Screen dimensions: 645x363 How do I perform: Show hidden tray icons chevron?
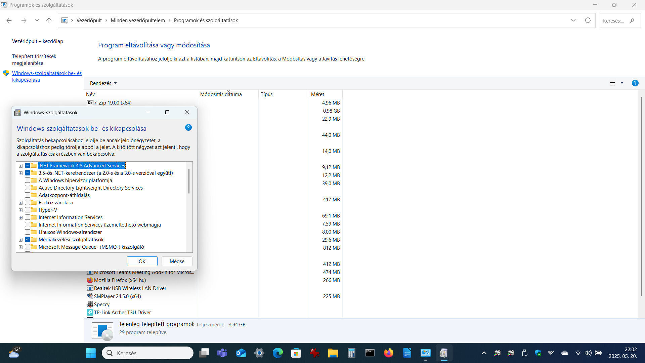point(484,353)
